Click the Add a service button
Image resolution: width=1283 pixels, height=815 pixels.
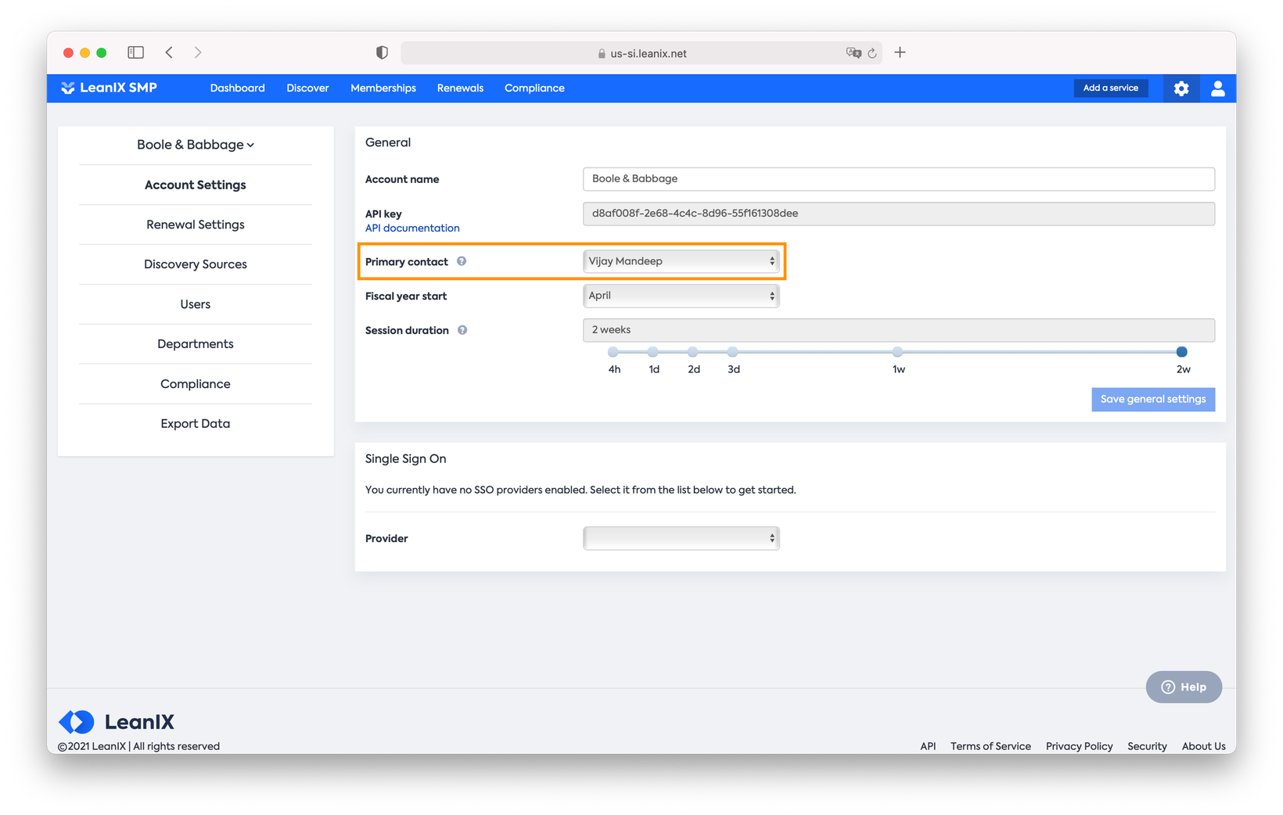1110,88
